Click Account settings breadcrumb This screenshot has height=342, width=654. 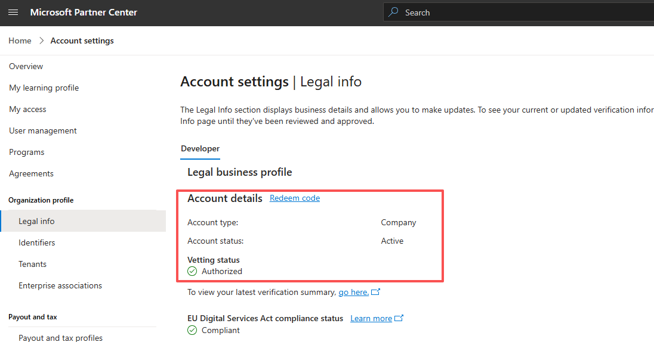click(82, 41)
